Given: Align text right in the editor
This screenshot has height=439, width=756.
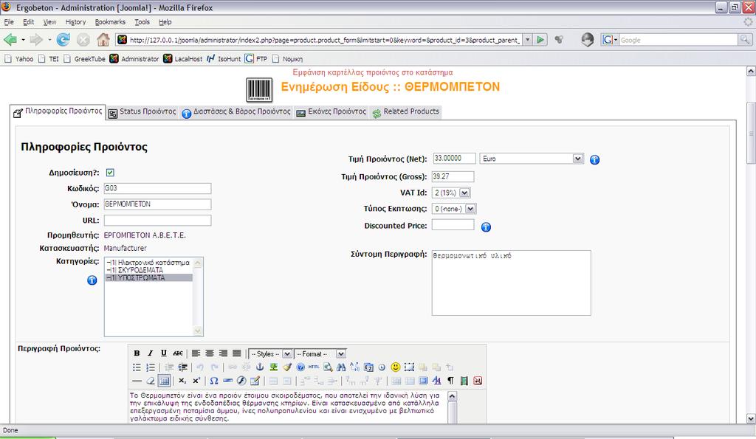Looking at the screenshot, I should tap(223, 353).
